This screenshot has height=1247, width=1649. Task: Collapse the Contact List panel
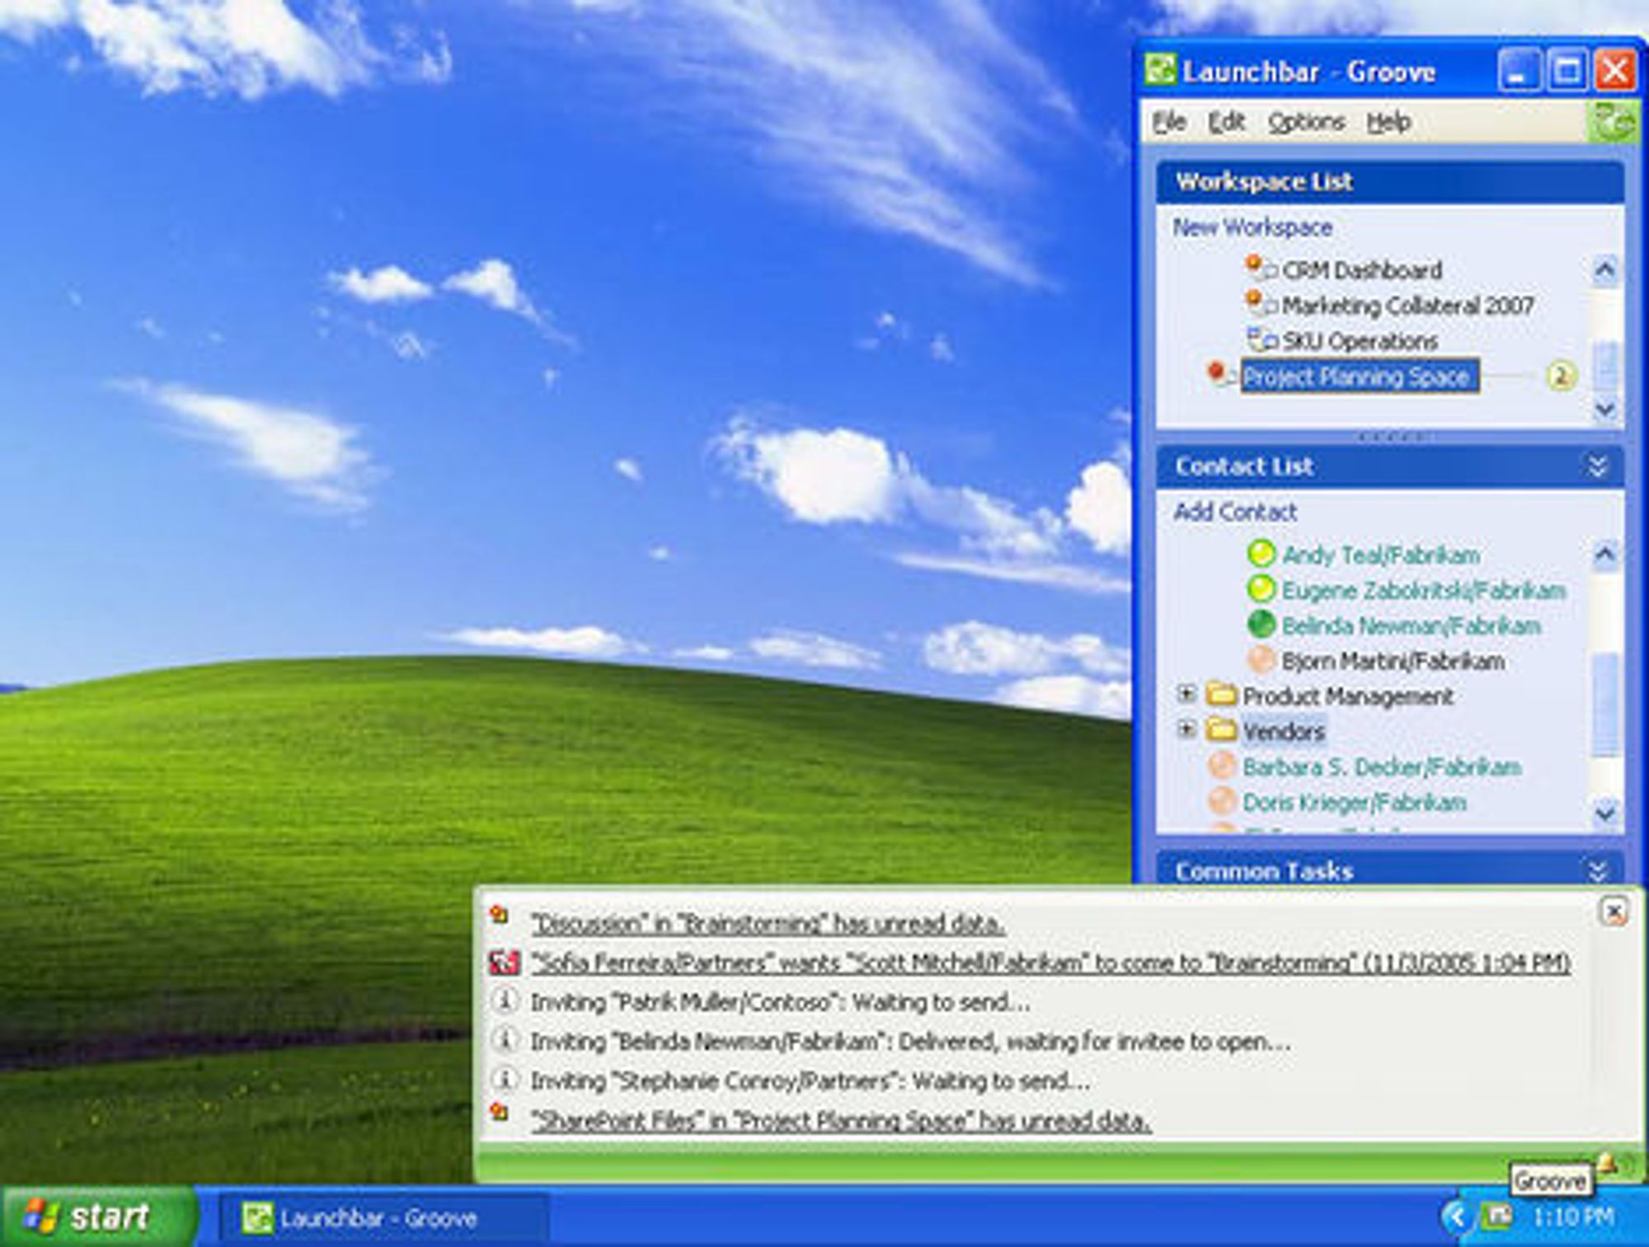point(1598,466)
